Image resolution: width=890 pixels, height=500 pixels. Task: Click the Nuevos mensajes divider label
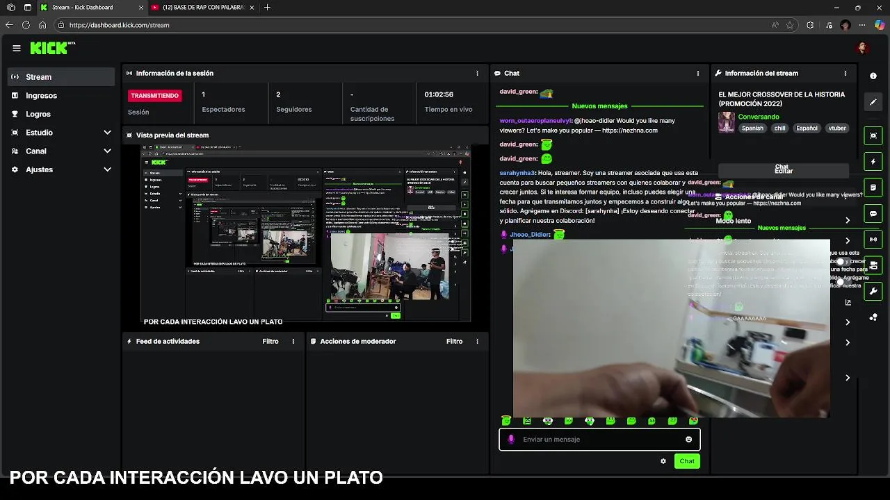point(599,106)
